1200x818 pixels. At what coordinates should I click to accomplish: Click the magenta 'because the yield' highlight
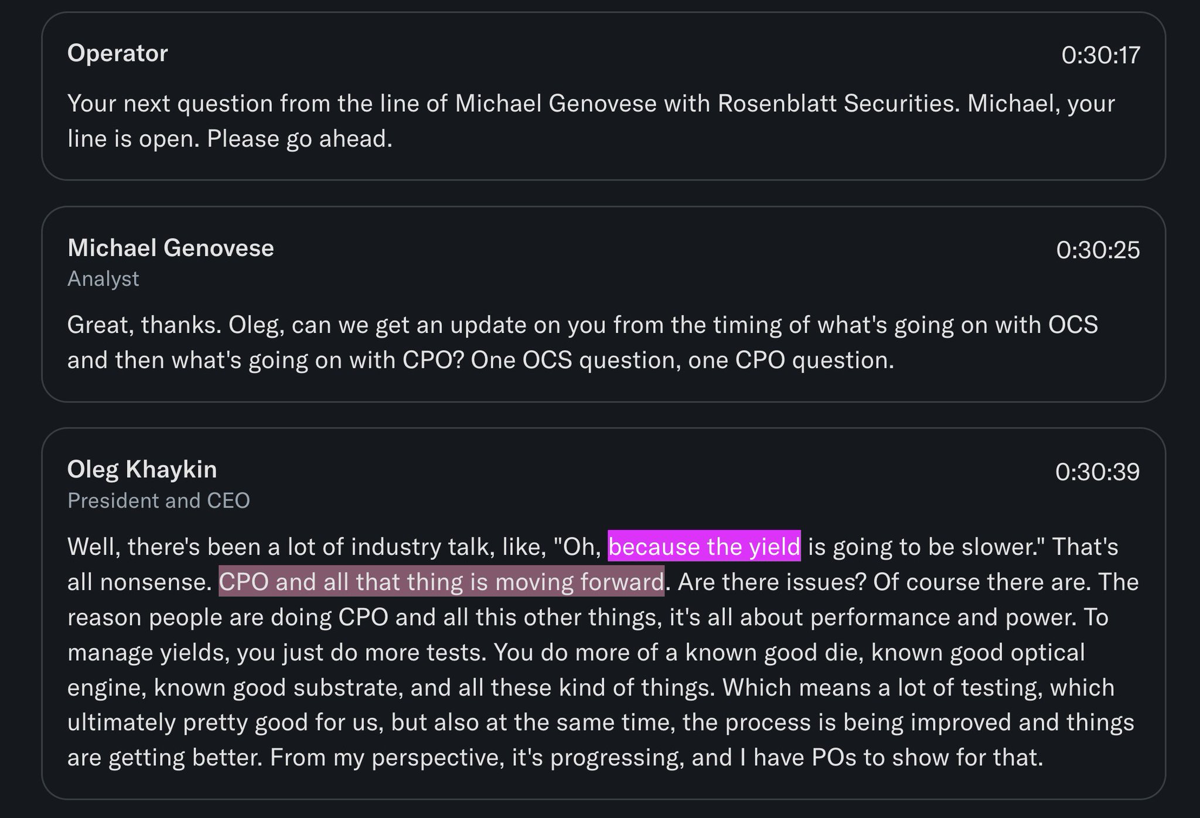pyautogui.click(x=704, y=546)
